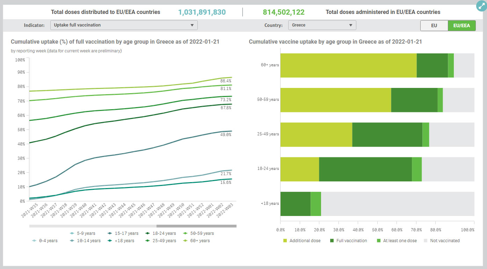Click the Not vaccinated legend item
Viewport: 487px width, 269px height.
coord(442,241)
